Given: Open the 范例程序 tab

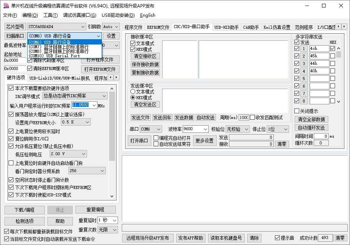Looking at the screenshot, I should [304, 27].
